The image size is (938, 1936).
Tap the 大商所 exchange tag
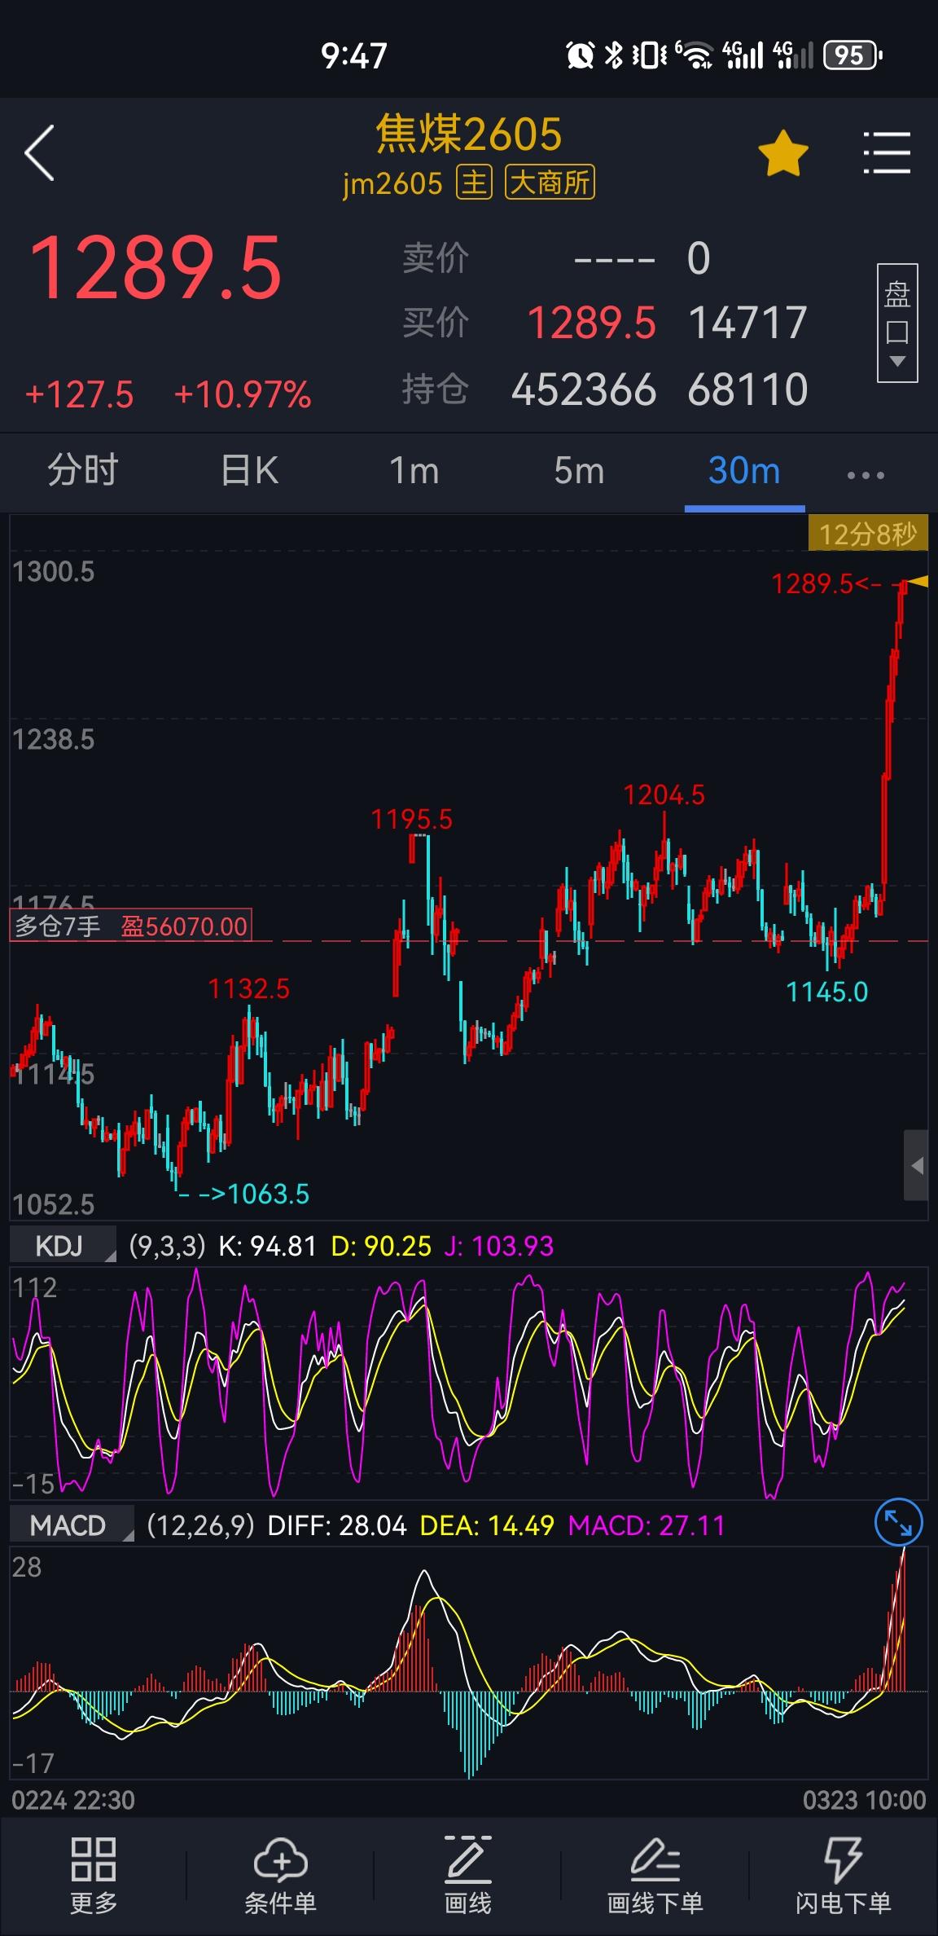tap(550, 183)
